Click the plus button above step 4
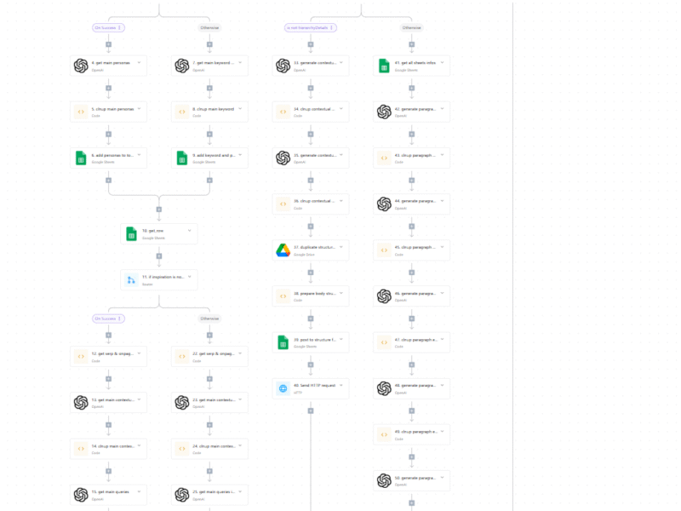The width and height of the screenshot is (681, 511). pos(108,43)
